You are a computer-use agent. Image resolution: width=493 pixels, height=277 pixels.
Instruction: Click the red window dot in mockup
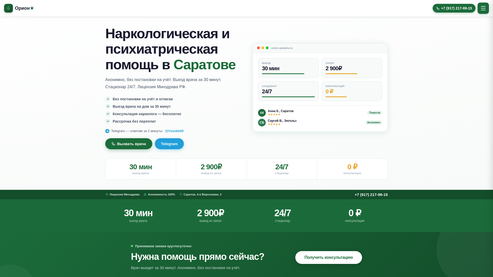click(258, 48)
